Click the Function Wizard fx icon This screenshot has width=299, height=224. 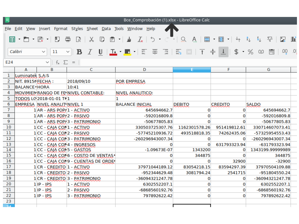pyautogui.click(x=58, y=62)
